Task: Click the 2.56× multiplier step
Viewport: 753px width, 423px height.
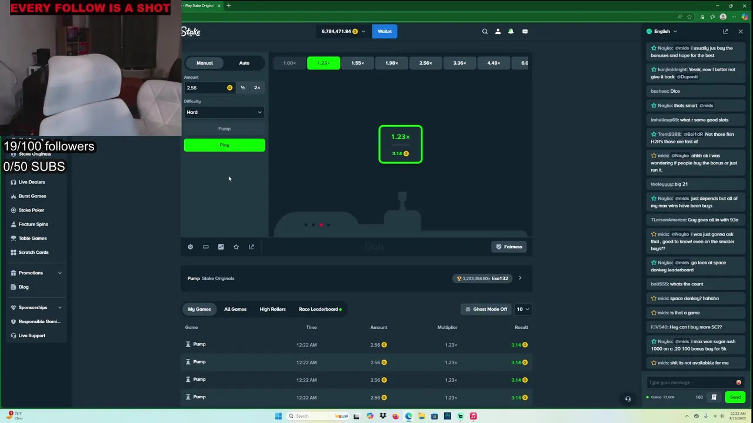Action: click(x=425, y=63)
